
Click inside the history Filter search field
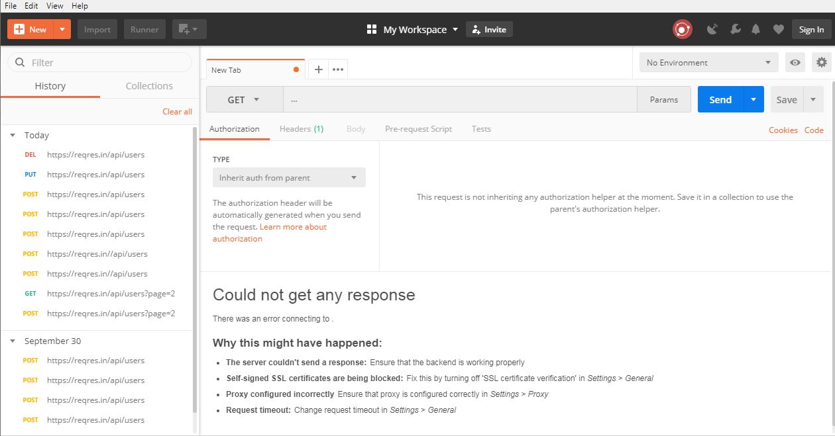click(x=99, y=62)
